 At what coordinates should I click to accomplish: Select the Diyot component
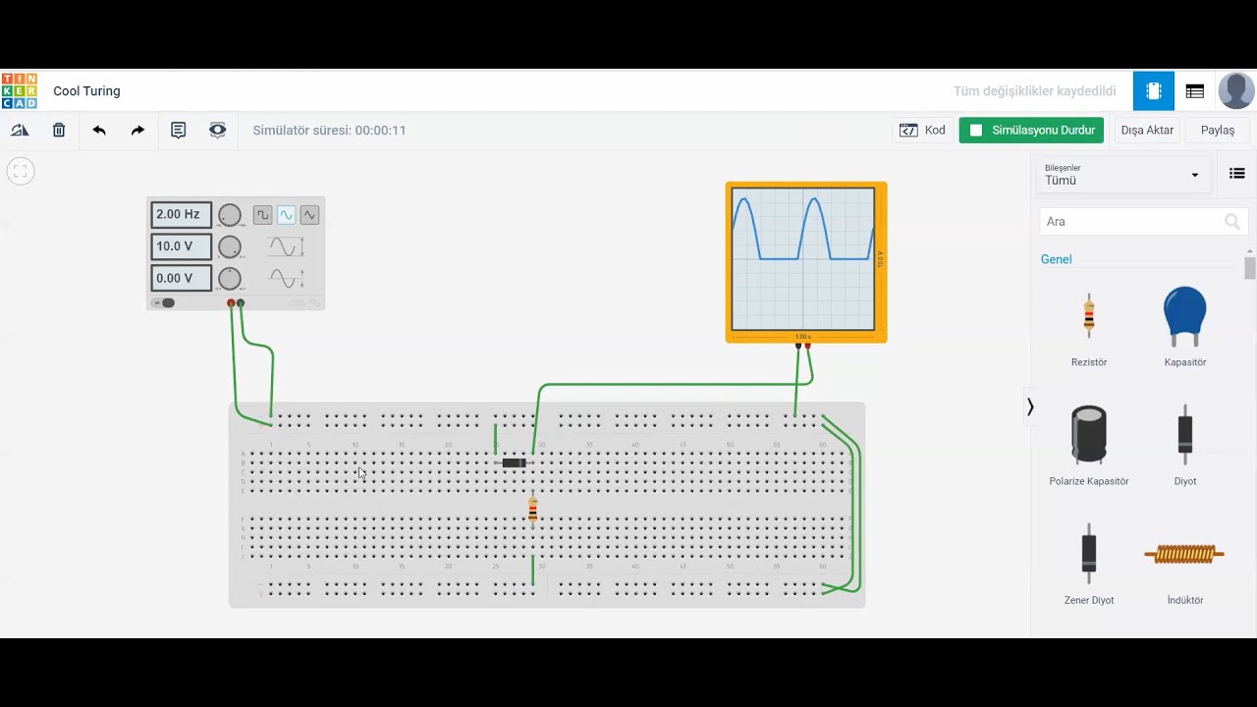[1185, 445]
